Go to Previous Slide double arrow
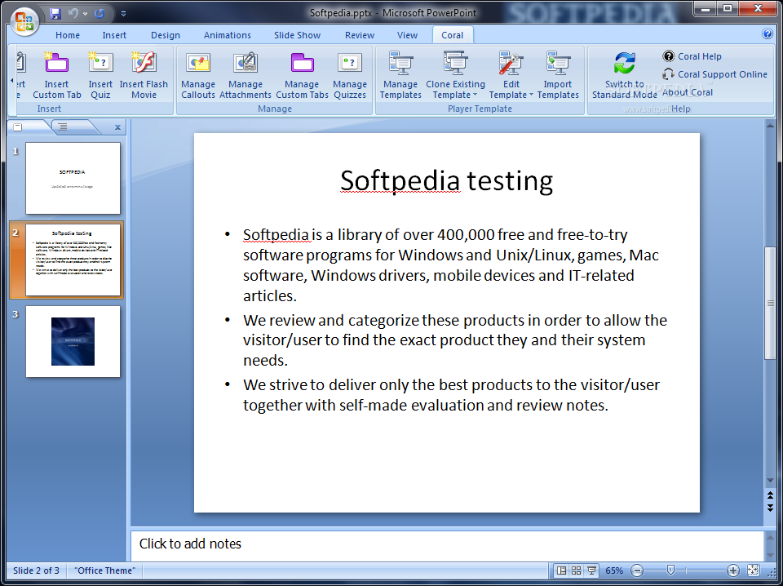The image size is (783, 586). [769, 495]
